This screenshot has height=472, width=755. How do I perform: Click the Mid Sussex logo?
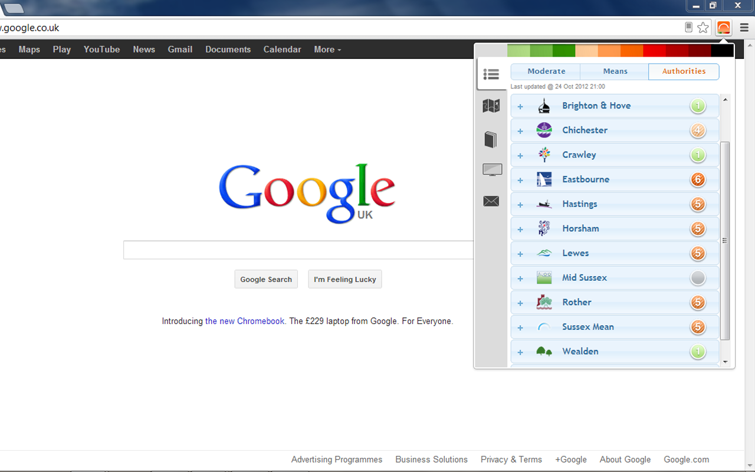[x=544, y=278]
